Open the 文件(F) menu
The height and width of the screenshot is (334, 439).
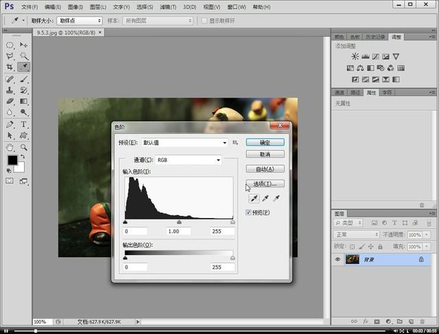(29, 7)
